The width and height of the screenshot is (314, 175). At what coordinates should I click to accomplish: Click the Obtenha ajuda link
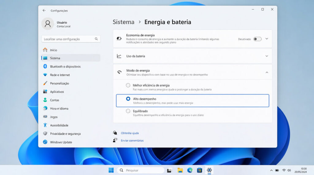pyautogui.click(x=130, y=133)
